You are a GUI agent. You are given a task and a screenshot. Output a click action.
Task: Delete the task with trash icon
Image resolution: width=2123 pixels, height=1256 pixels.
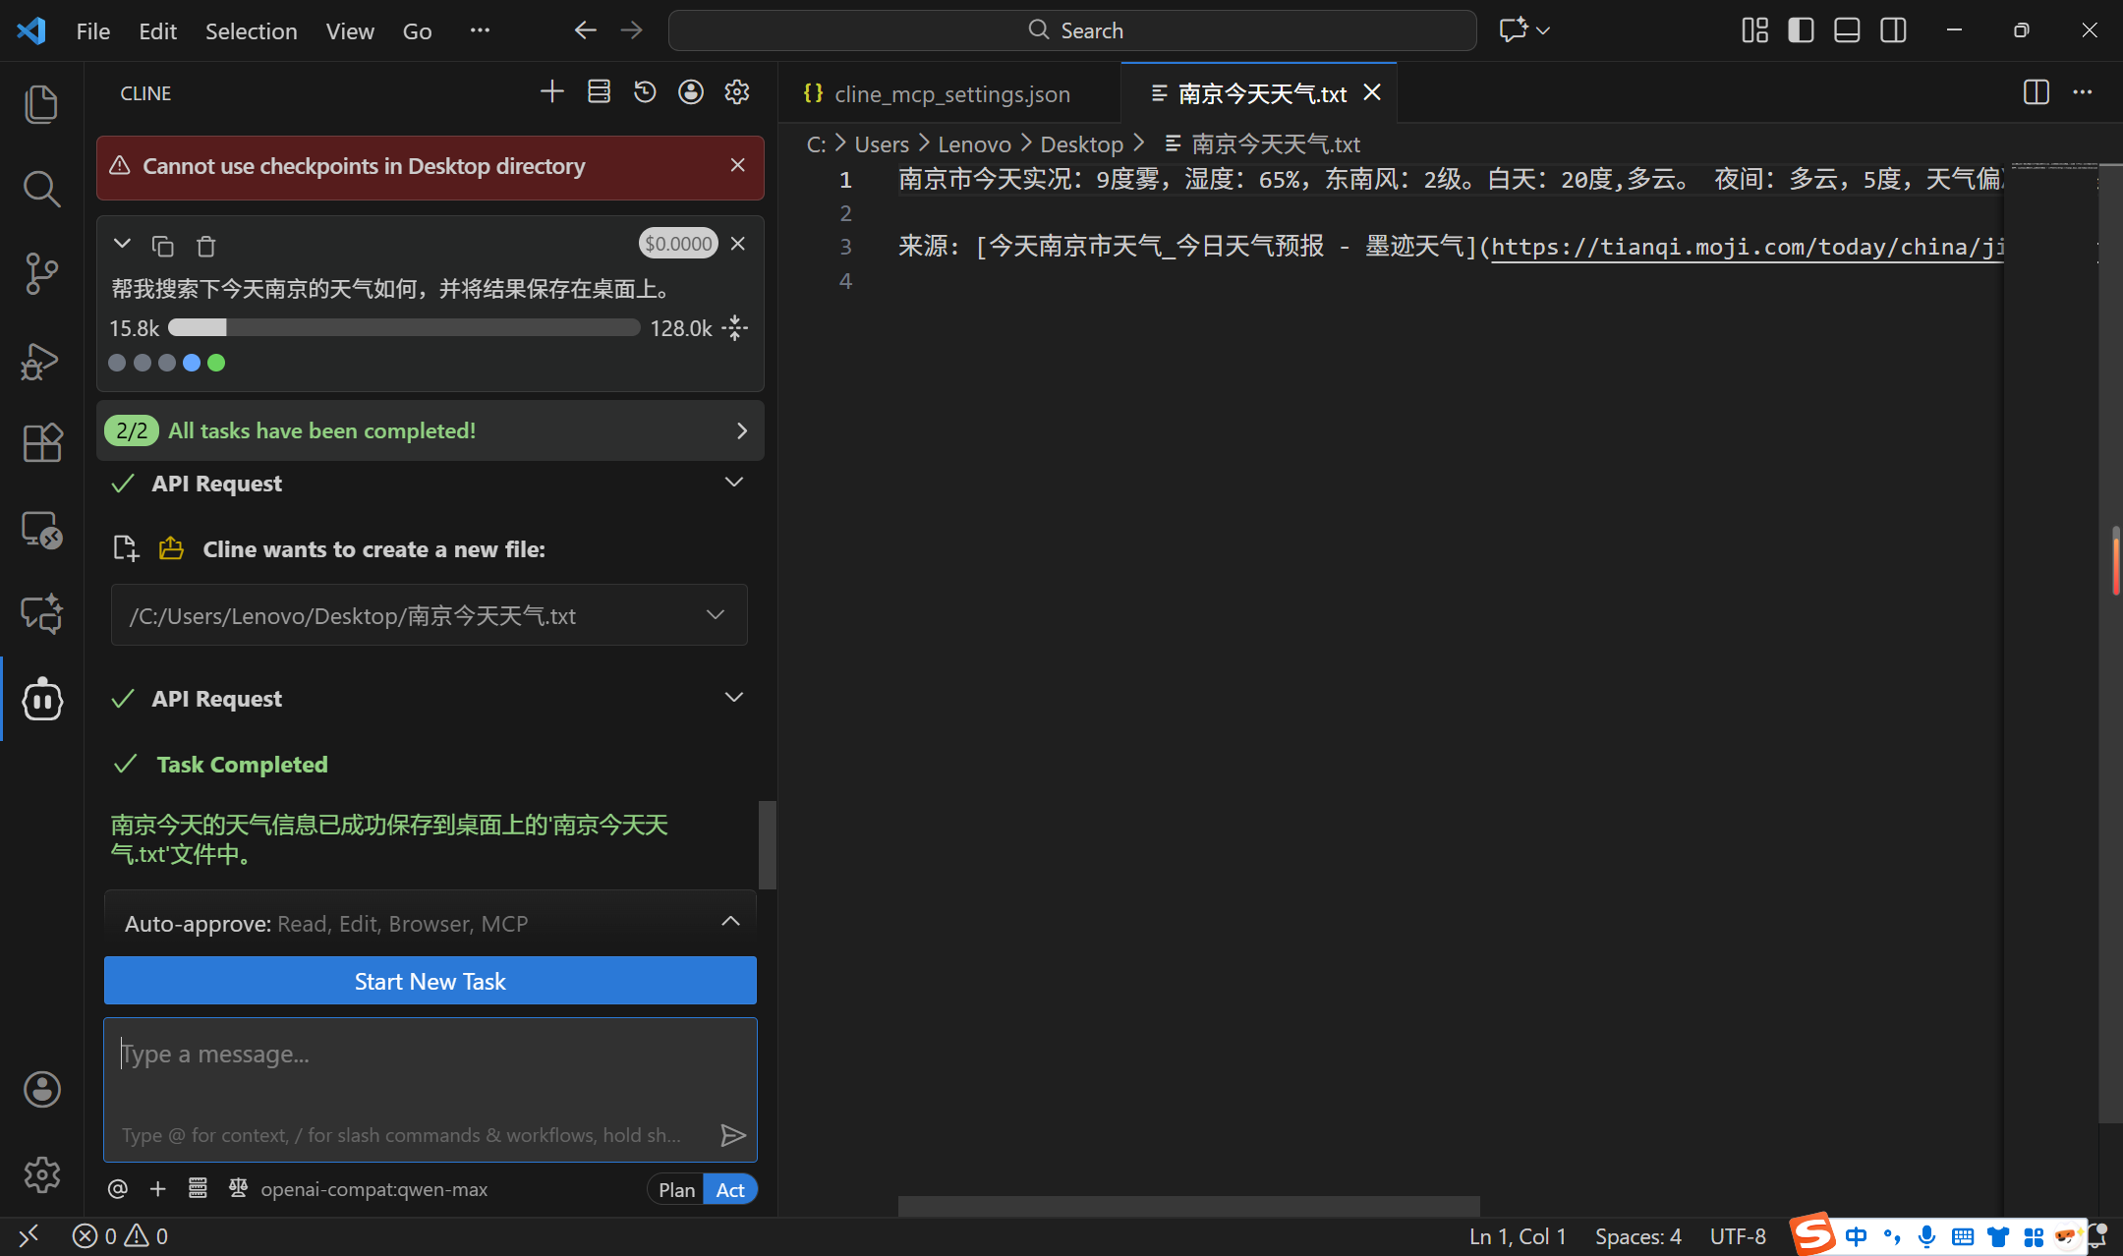[x=205, y=245]
